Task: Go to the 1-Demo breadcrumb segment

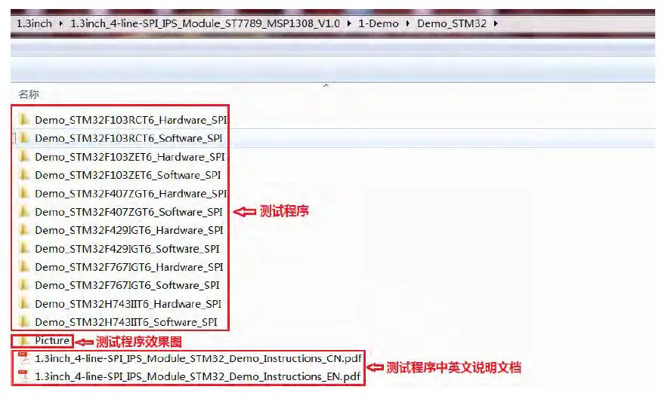Action: pos(379,23)
